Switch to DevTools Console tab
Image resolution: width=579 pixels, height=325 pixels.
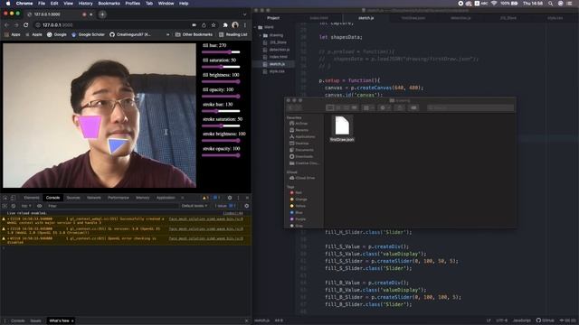tap(52, 198)
